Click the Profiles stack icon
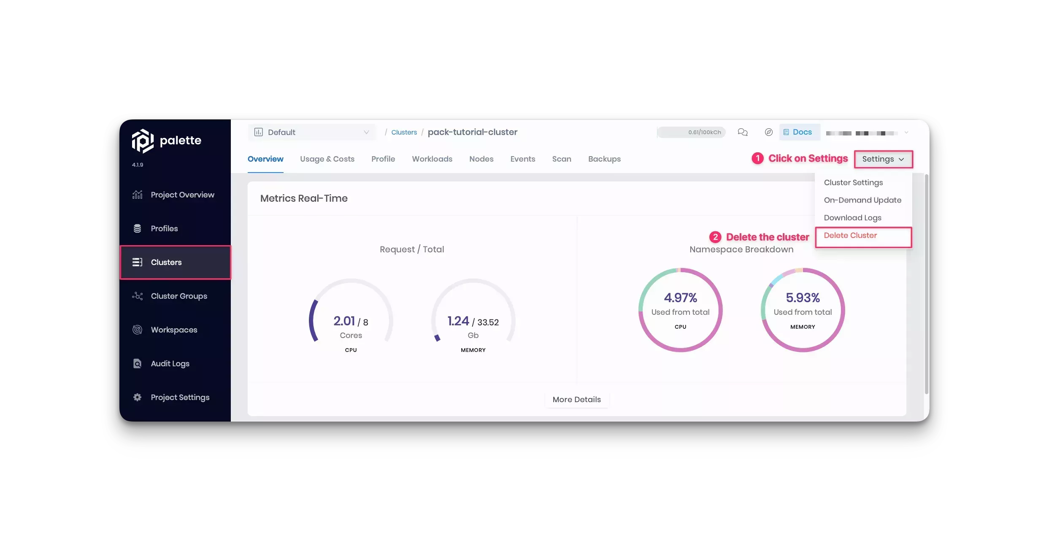1049x541 pixels. (137, 228)
